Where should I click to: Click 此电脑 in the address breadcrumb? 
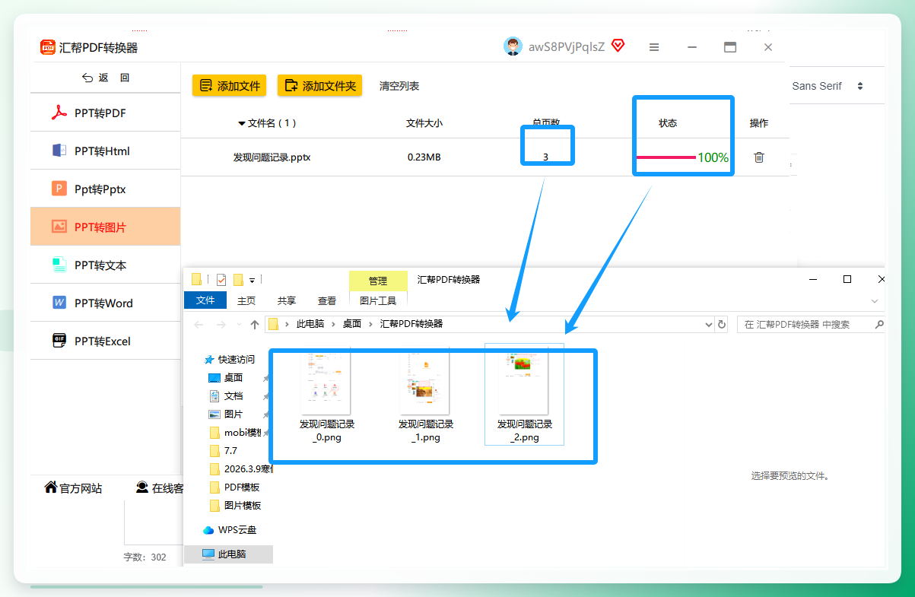click(x=310, y=324)
